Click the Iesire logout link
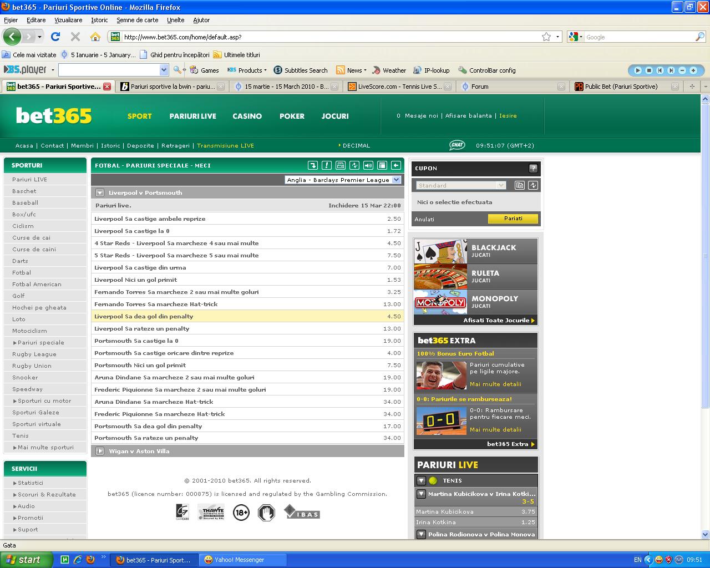Screen dimensions: 710x568 [508, 115]
